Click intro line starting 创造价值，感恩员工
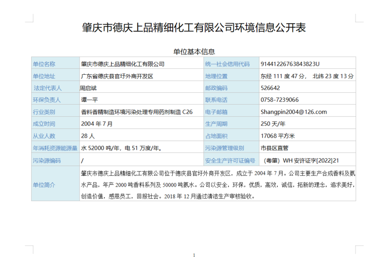Image resolution: width=389 pixels, height=274 pixels. (168, 196)
